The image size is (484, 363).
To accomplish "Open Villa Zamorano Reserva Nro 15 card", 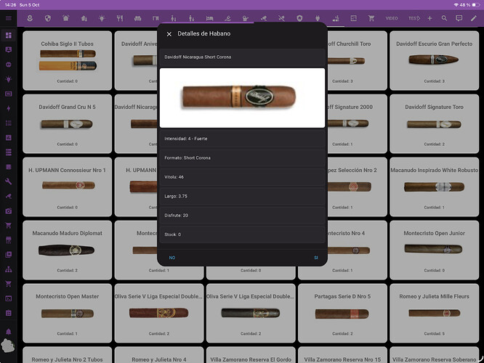I will 342,355.
